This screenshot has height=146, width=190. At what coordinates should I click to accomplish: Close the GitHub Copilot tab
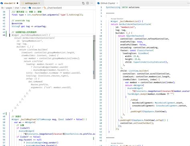(x=117, y=3)
